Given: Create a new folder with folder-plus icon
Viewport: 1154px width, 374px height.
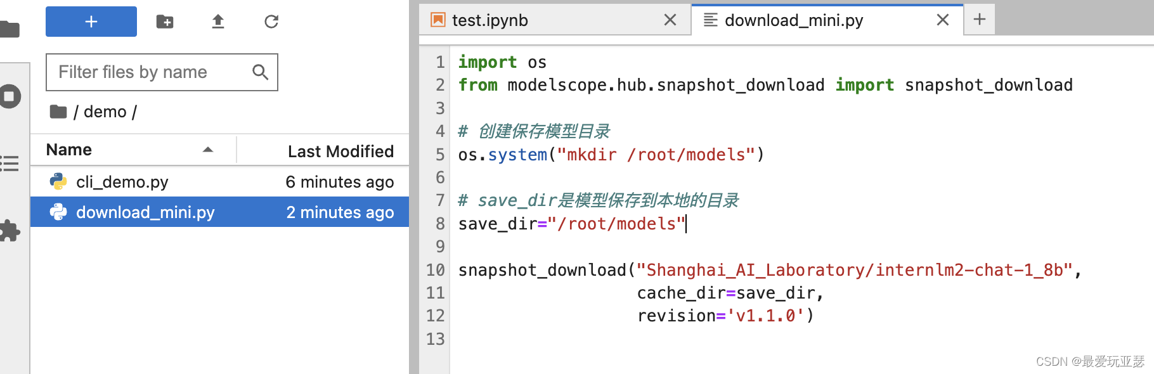Looking at the screenshot, I should [x=165, y=22].
